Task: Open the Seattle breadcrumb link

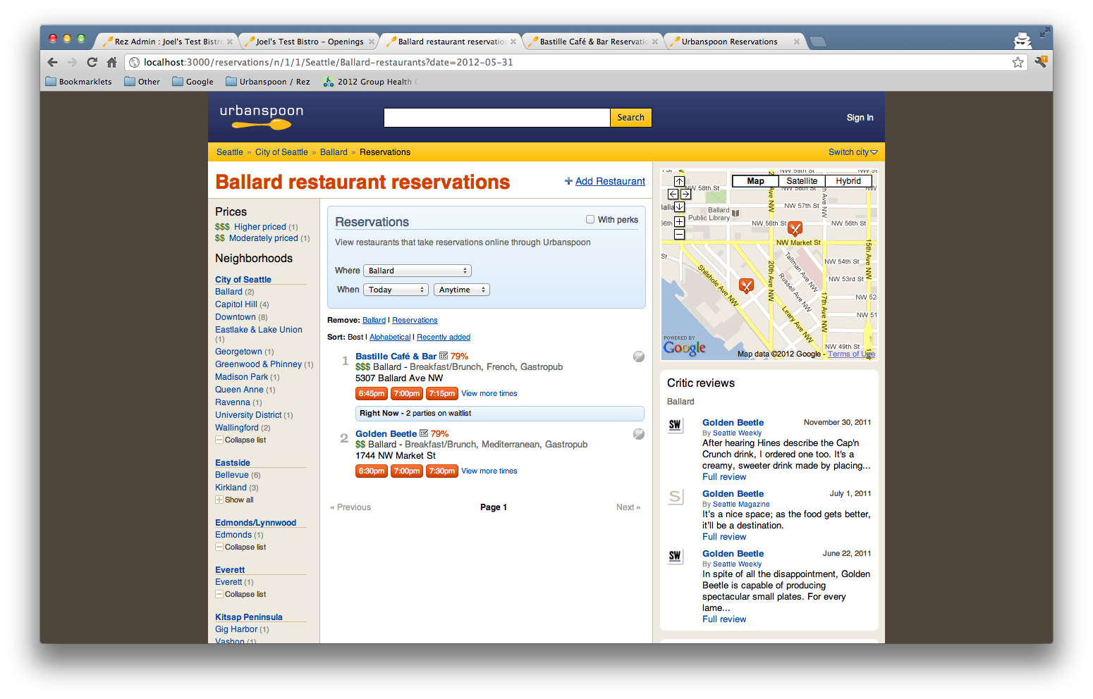Action: (230, 152)
